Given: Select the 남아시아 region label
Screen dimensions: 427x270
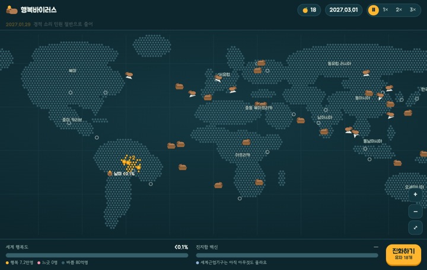Looking at the screenshot, I should pyautogui.click(x=325, y=117).
